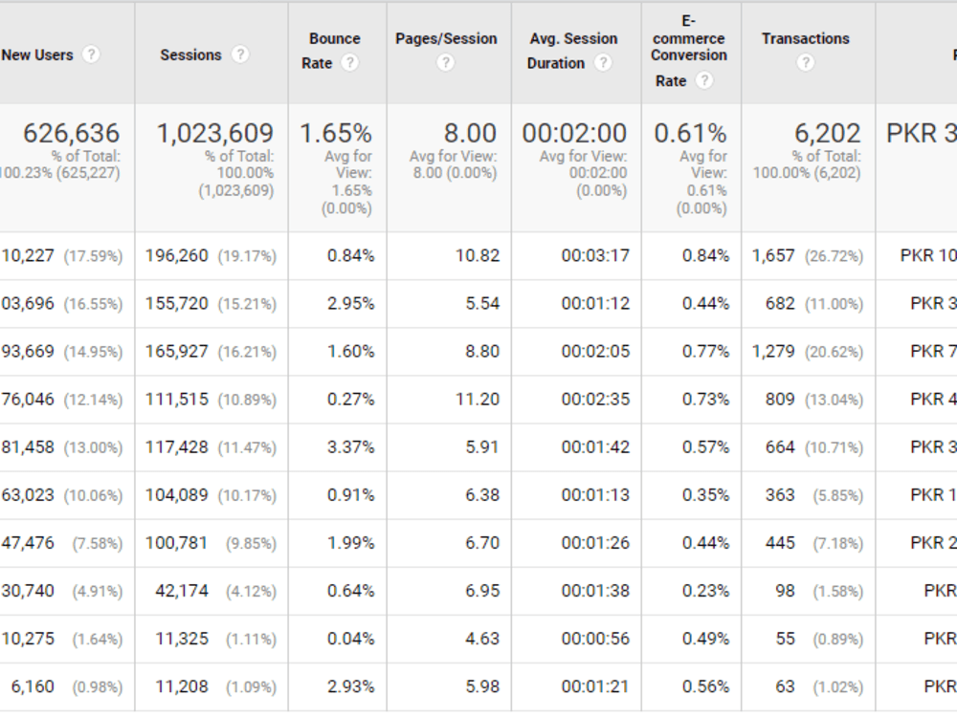The image size is (957, 717).
Task: Select sessions cell 104,089
Action: pyautogui.click(x=176, y=495)
